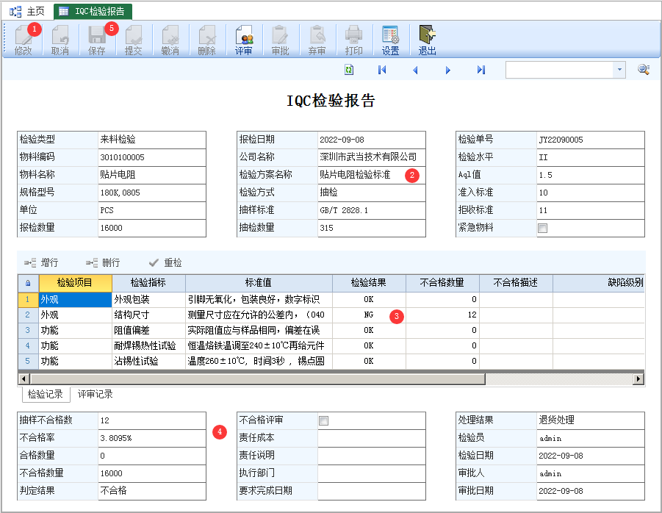Go to the last record arrow
The width and height of the screenshot is (662, 513).
click(x=481, y=70)
